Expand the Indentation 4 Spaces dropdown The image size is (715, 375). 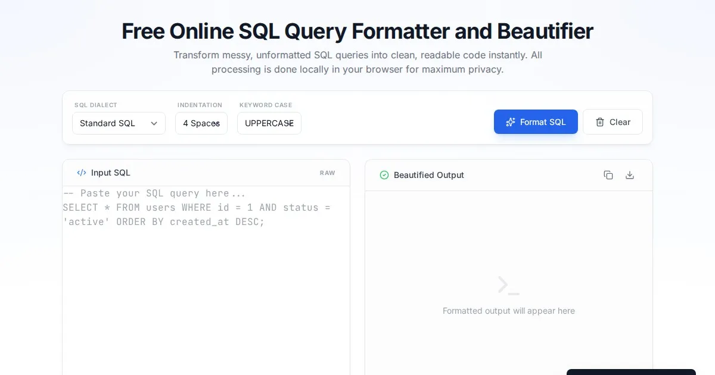point(201,123)
